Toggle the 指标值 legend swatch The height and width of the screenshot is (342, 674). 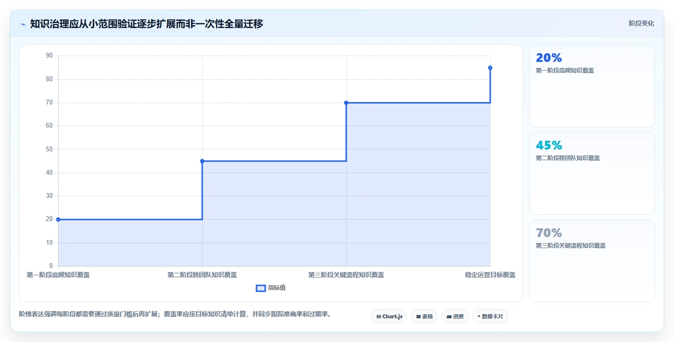pos(260,288)
